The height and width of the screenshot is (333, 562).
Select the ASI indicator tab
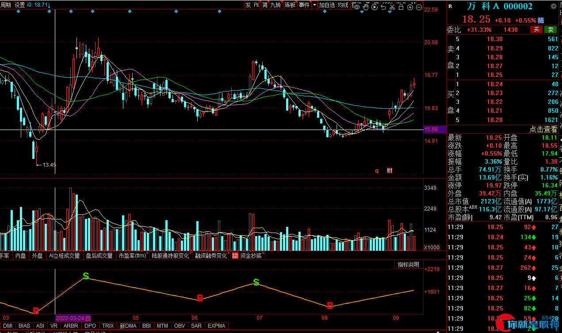pos(40,326)
